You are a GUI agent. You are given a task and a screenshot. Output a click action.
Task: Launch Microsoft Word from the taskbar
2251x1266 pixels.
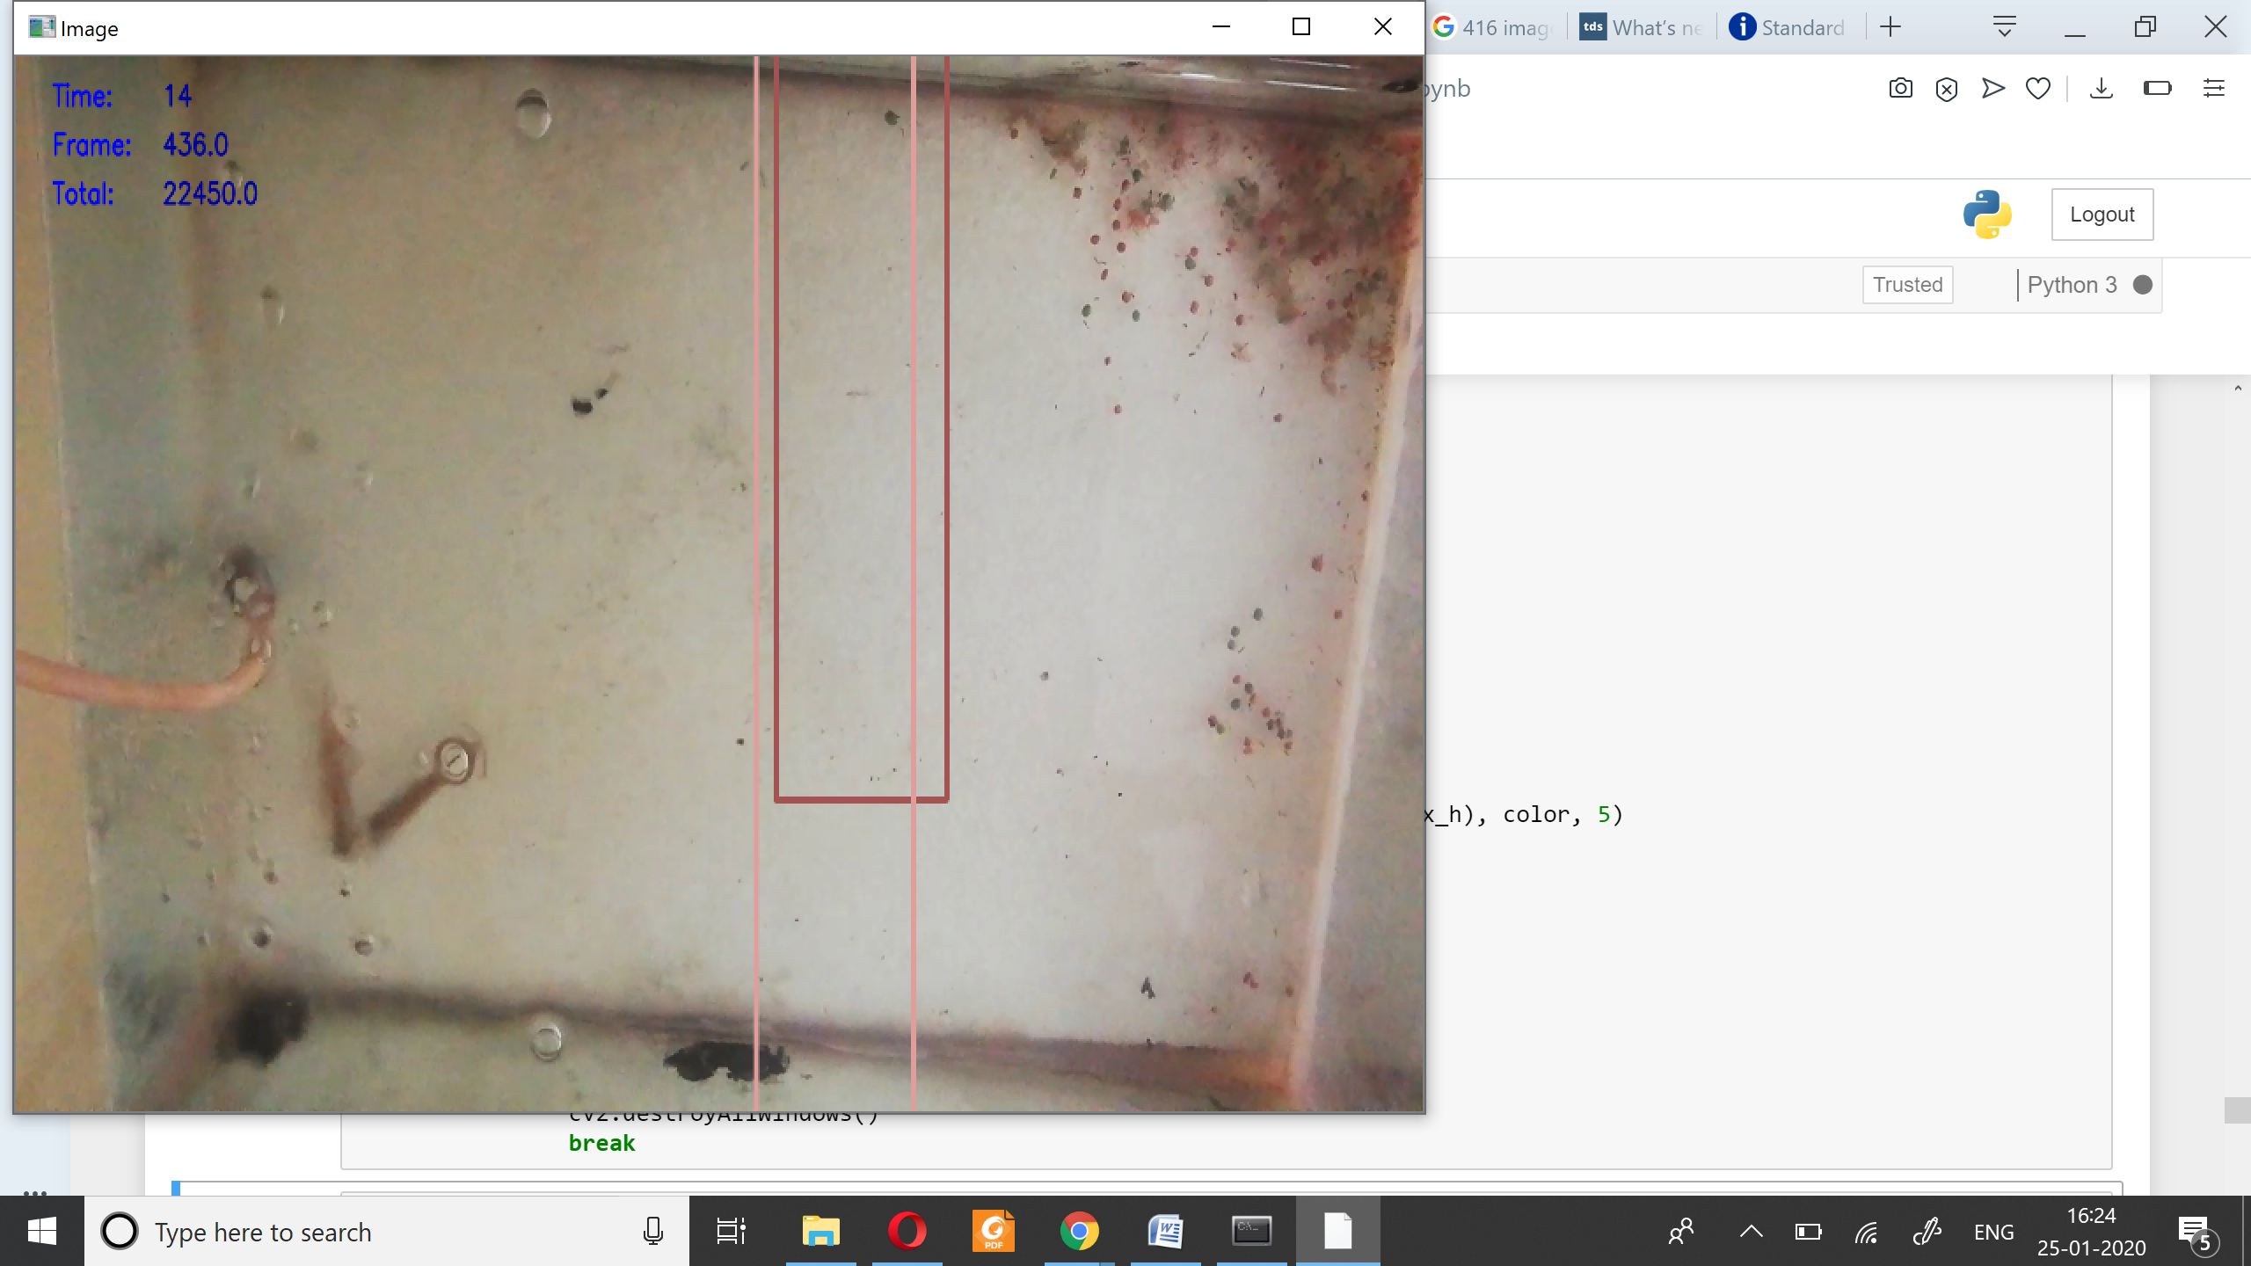[x=1165, y=1231]
